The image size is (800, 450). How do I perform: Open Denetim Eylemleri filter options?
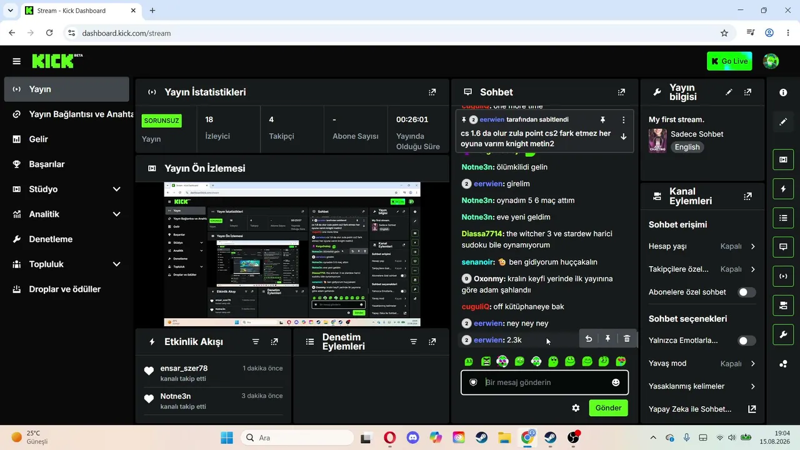[413, 342]
